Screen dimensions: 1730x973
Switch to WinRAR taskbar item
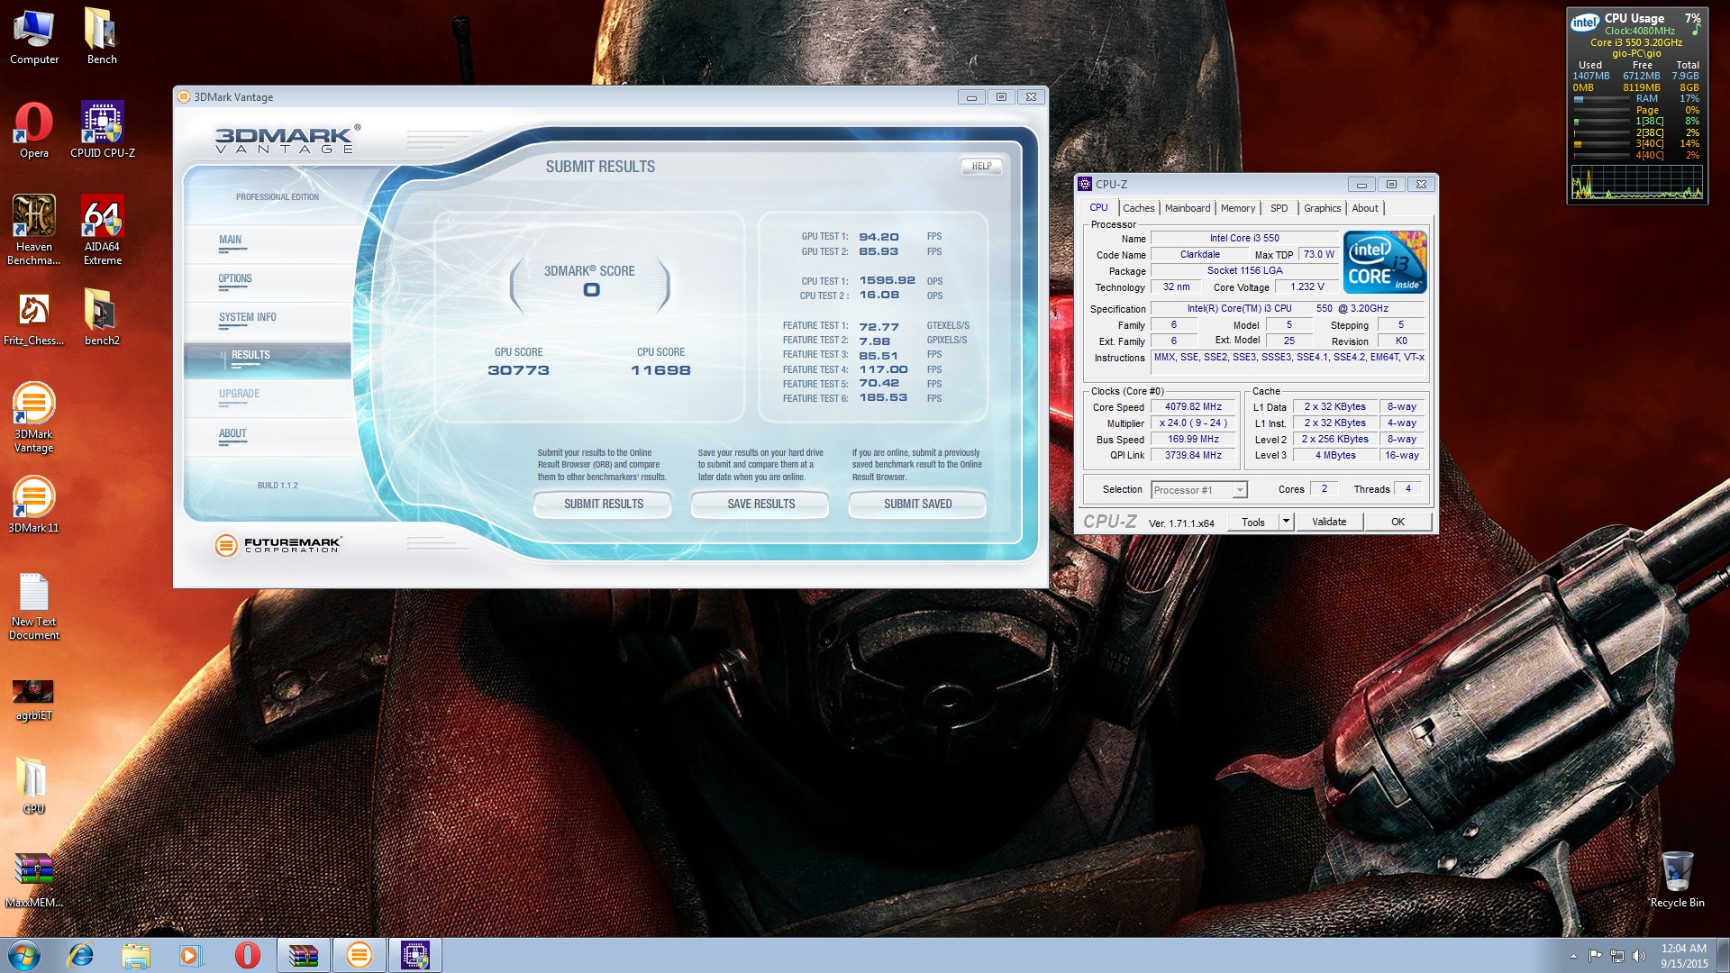(304, 955)
